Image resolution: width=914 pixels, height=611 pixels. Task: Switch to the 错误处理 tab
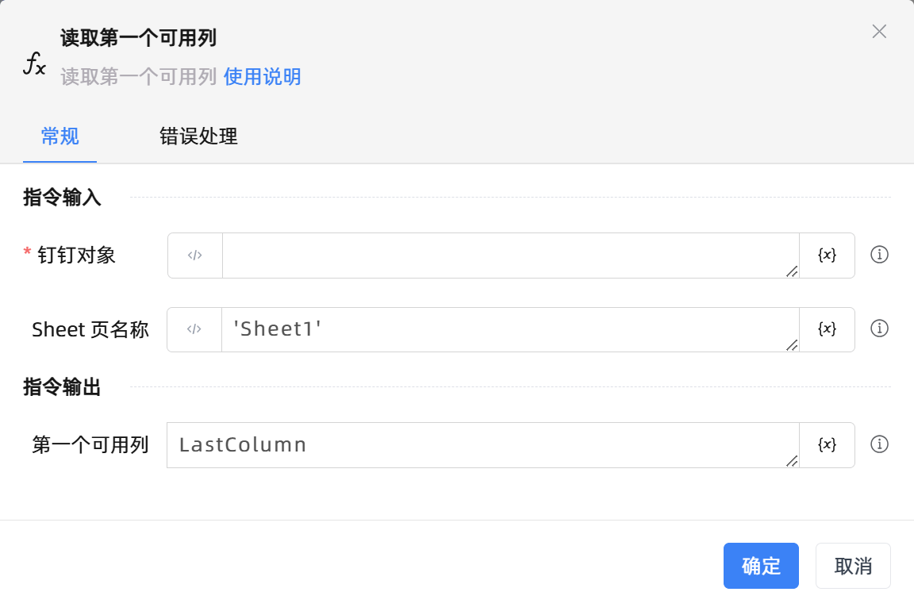198,136
